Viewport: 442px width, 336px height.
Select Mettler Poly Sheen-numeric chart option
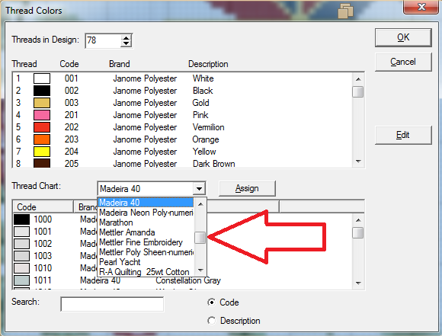tap(146, 252)
